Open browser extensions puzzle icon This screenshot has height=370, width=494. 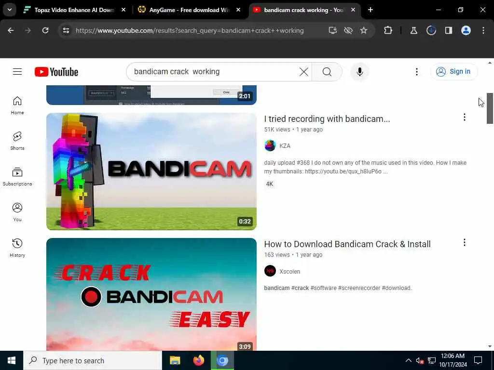(x=388, y=30)
